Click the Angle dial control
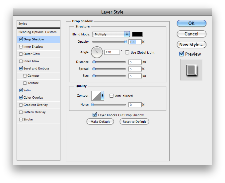 pyautogui.click(x=97, y=51)
